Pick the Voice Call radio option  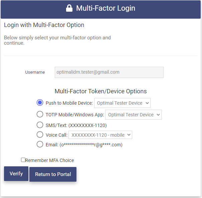[40, 135]
